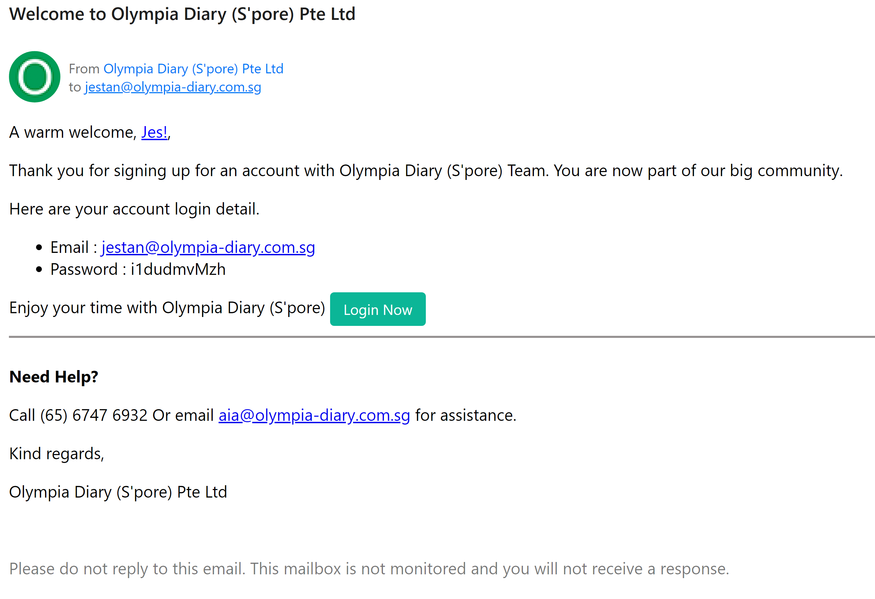This screenshot has height=599, width=875.
Task: Click the company signature at the bottom
Action: coord(118,492)
